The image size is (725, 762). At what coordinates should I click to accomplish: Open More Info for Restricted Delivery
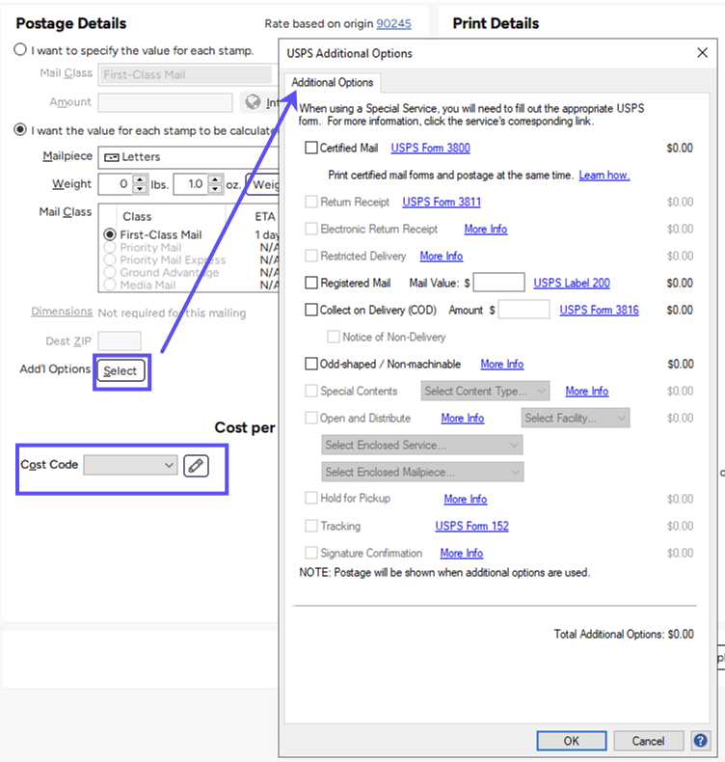441,256
